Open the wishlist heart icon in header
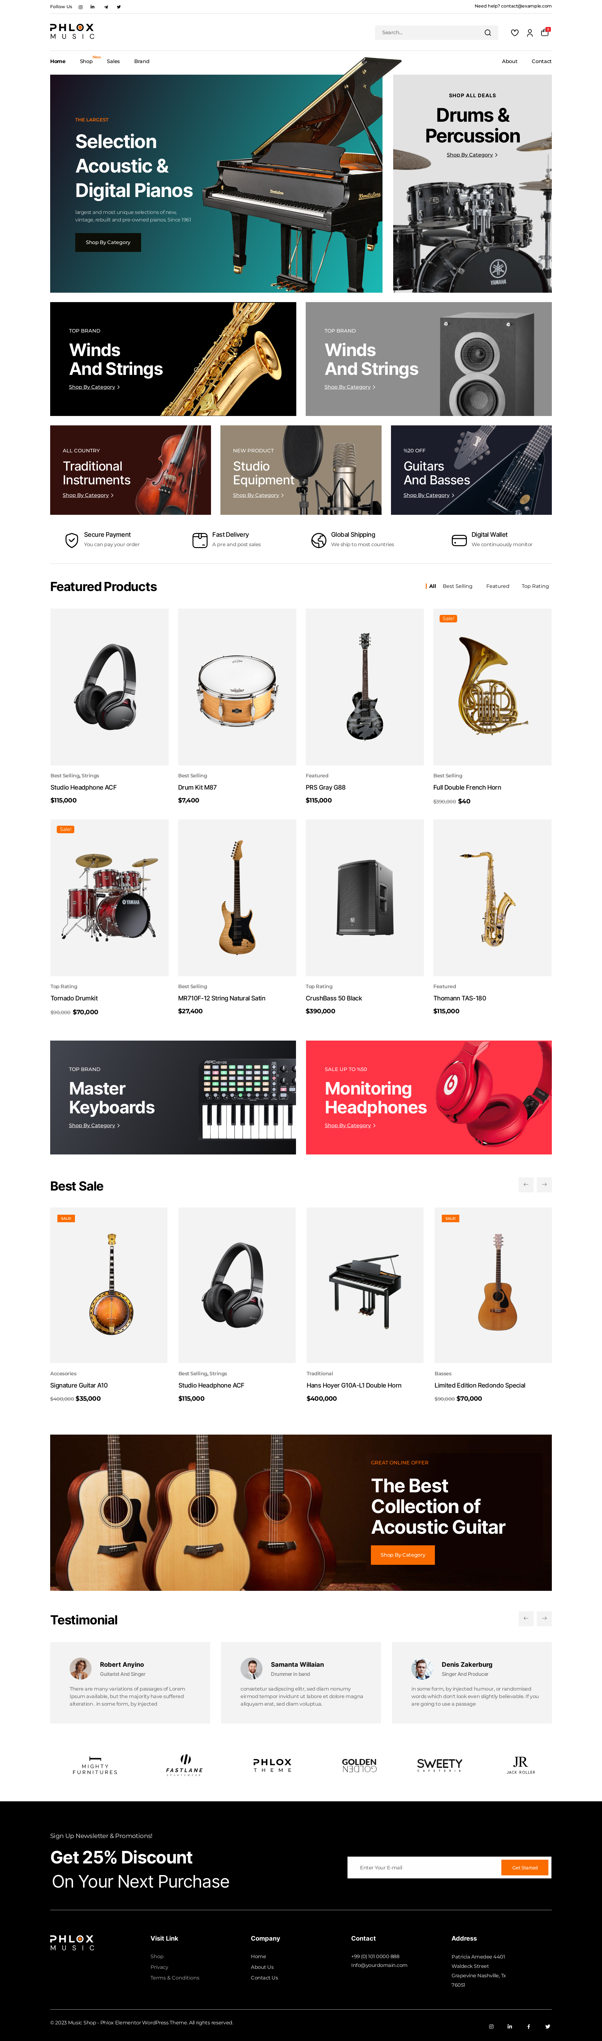602x2041 pixels. (x=515, y=33)
